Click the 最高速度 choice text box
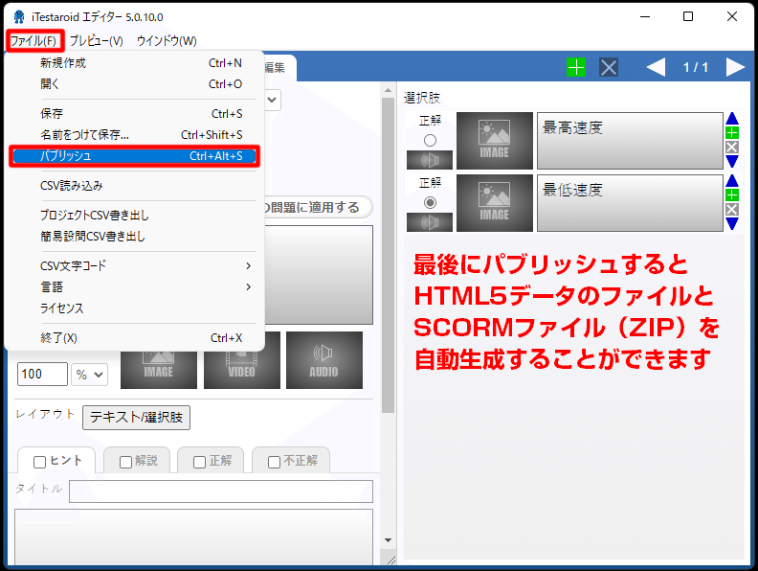The height and width of the screenshot is (571, 758). (630, 140)
